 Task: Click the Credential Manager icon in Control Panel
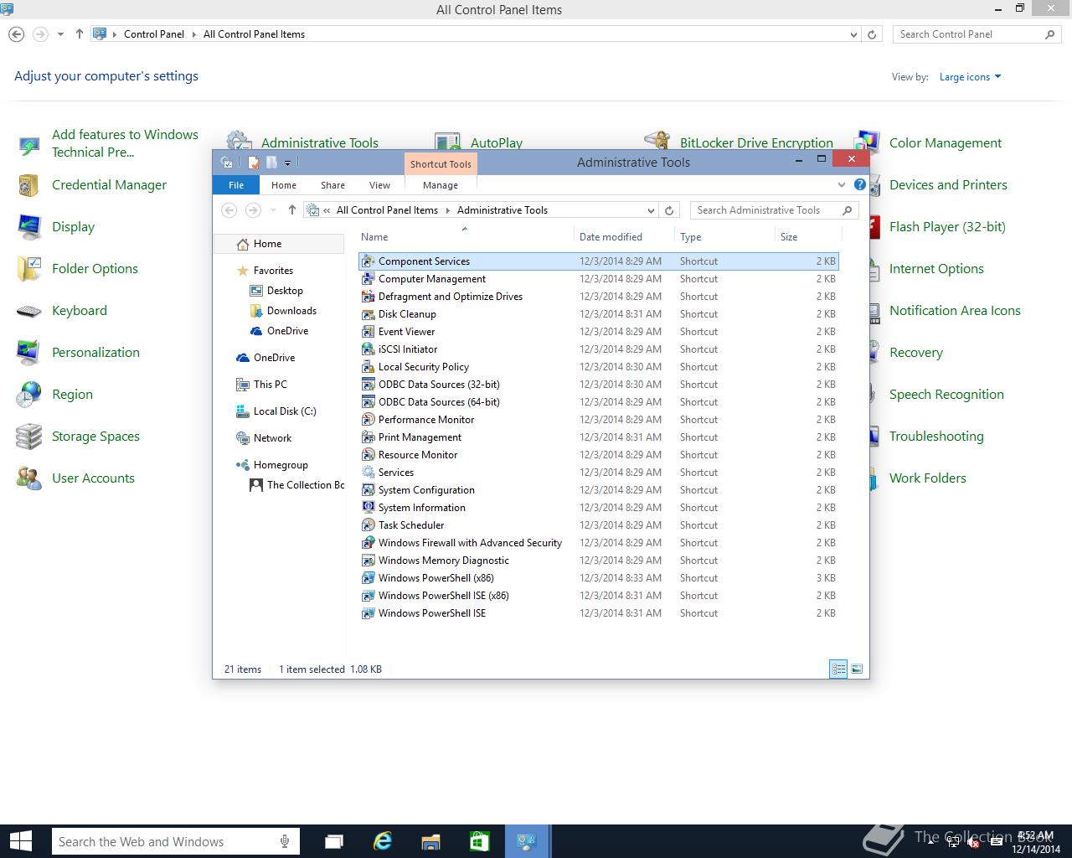click(28, 185)
